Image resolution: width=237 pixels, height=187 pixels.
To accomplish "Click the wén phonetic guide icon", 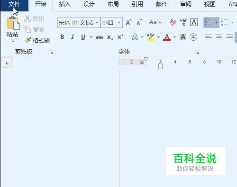I will (x=183, y=22).
